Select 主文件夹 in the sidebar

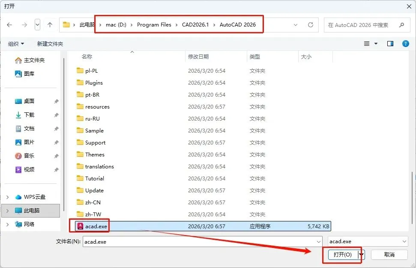(x=30, y=60)
